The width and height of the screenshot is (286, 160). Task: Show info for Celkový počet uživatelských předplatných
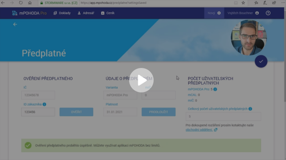point(250,109)
